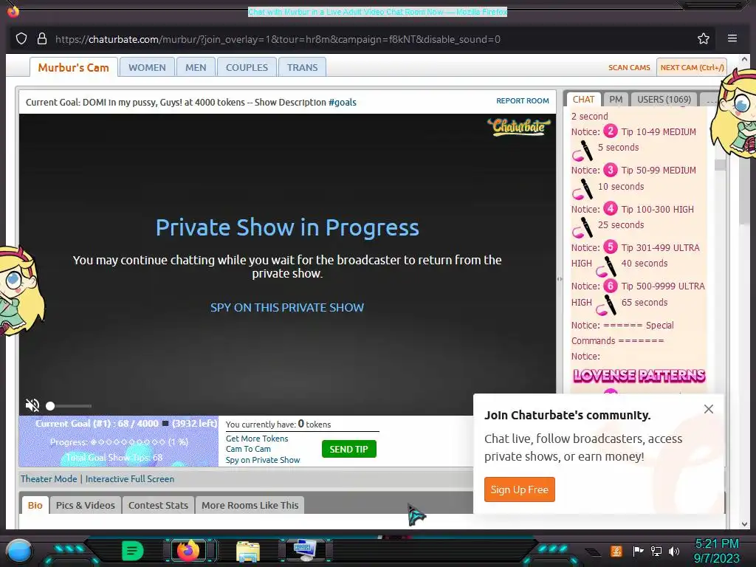The image size is (756, 567).
Task: Open More Rooms Like This tab
Action: pyautogui.click(x=250, y=505)
